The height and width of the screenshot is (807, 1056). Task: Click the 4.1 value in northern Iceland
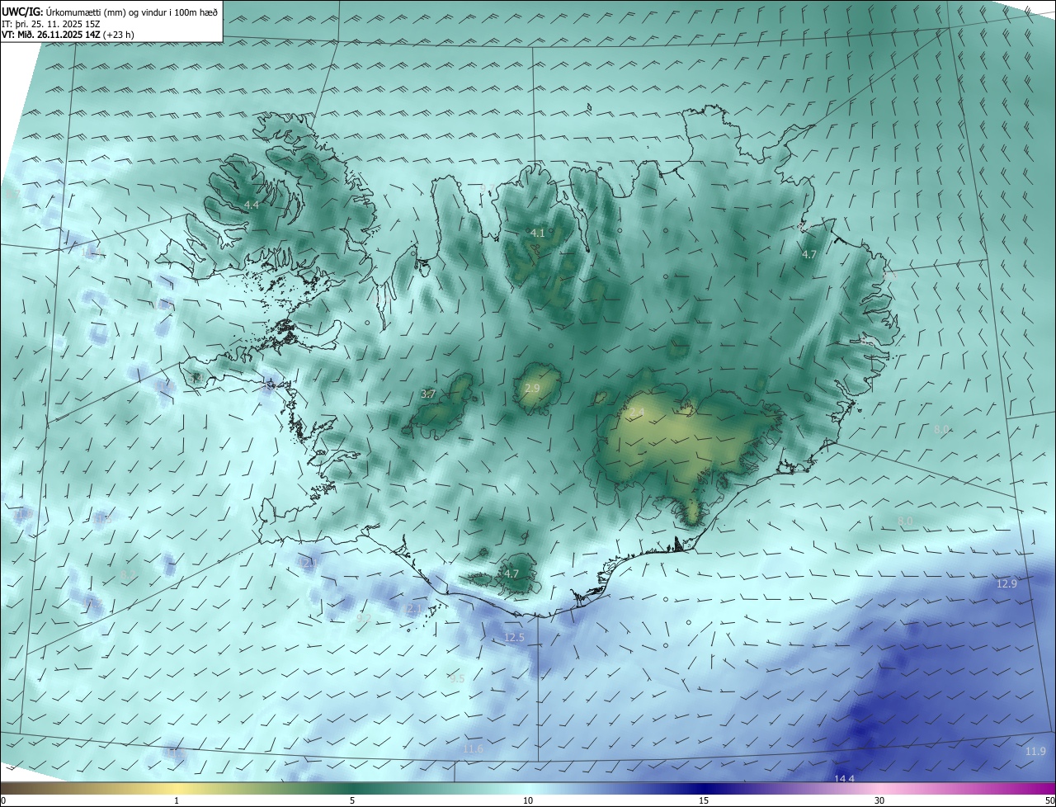click(537, 233)
